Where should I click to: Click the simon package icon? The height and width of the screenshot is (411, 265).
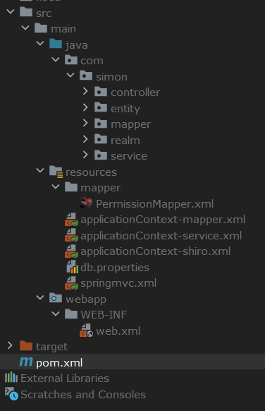pos(86,76)
